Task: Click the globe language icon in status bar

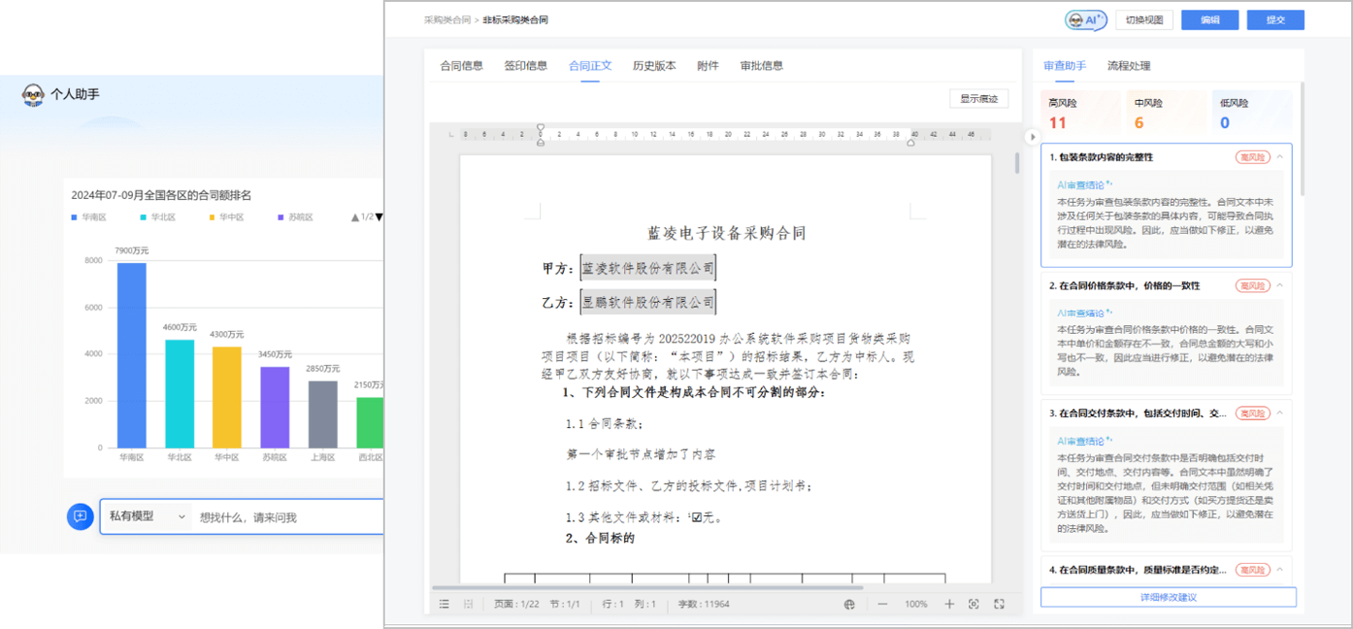Action: point(849,604)
